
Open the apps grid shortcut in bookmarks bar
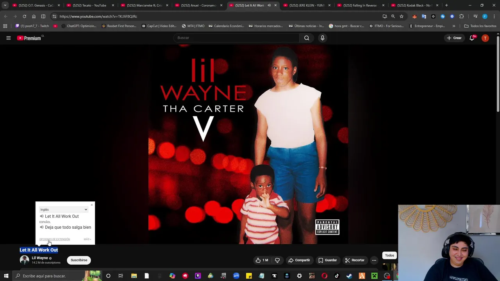click(x=5, y=26)
